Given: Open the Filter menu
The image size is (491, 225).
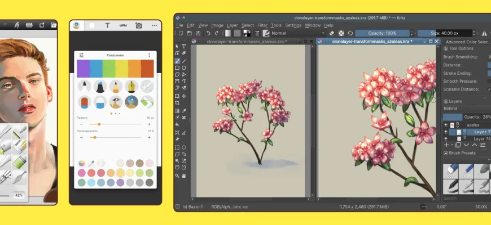Looking at the screenshot, I should 262,25.
